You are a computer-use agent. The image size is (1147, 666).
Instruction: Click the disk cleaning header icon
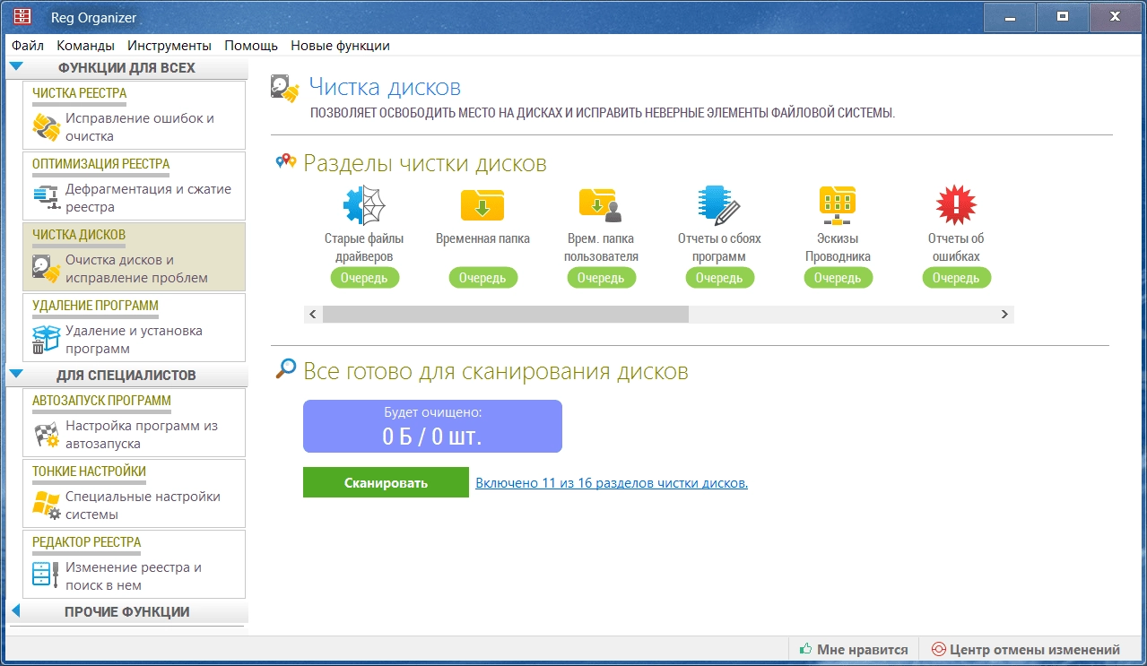click(285, 90)
